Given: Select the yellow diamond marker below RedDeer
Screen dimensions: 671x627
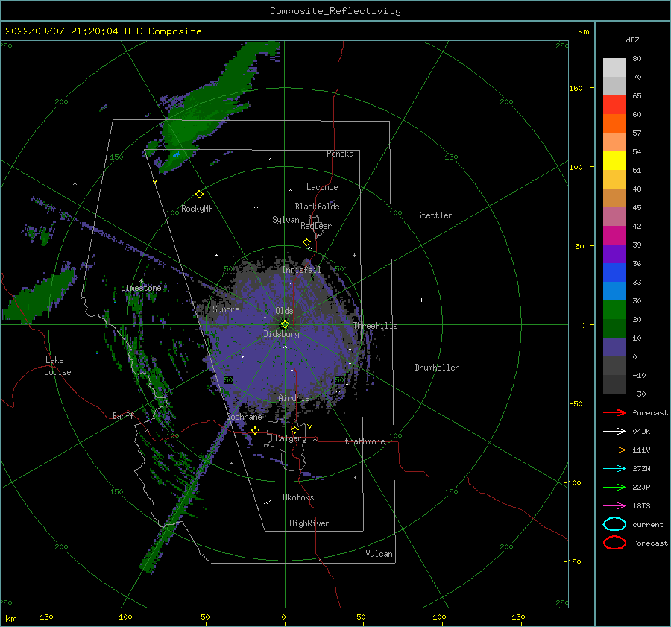Looking at the screenshot, I should (x=307, y=242).
